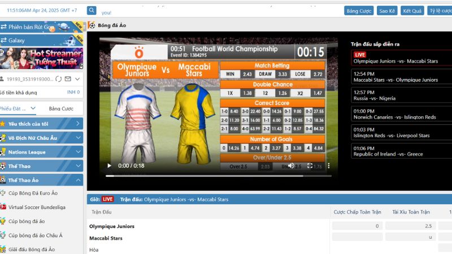Click Tài Xỉu Toàn Trận header
This screenshot has height=254, width=452.
(411, 212)
